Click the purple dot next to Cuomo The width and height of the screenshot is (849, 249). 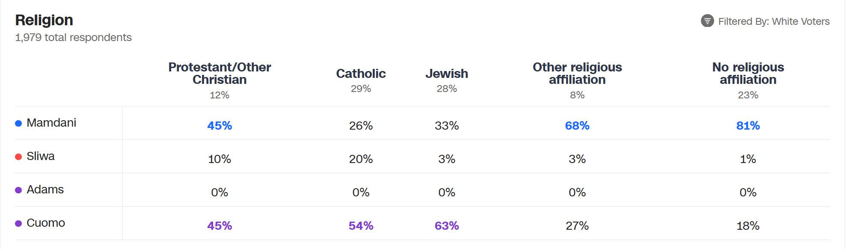(x=18, y=224)
